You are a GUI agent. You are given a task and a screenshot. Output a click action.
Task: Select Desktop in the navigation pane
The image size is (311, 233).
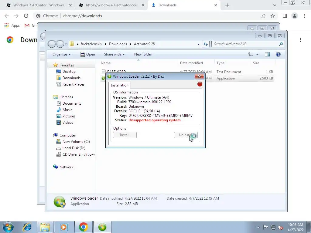(69, 72)
